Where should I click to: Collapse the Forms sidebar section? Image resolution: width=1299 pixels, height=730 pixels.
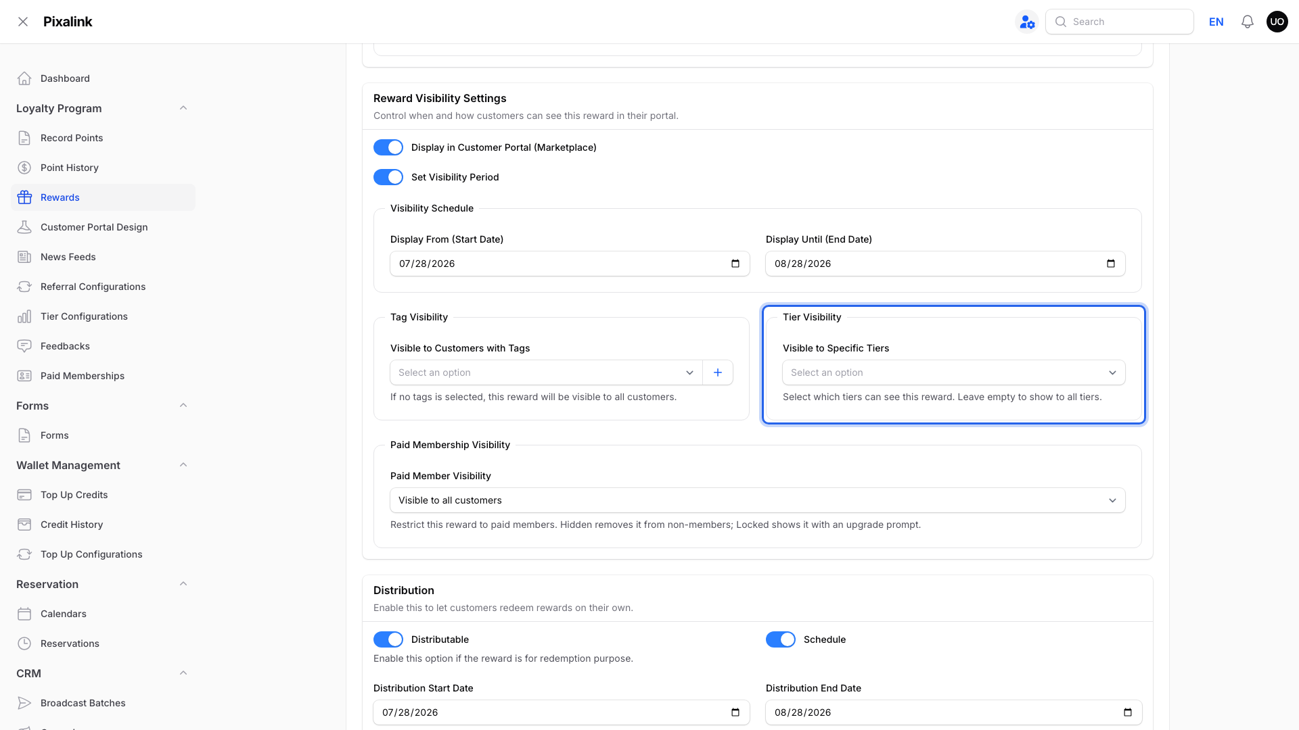pyautogui.click(x=183, y=406)
